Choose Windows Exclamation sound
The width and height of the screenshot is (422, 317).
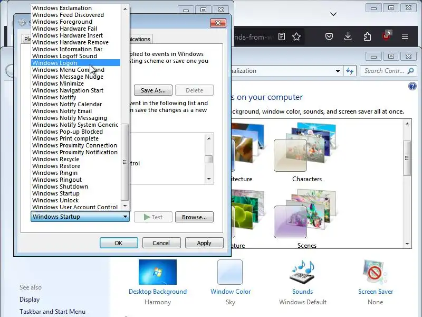coord(75,8)
